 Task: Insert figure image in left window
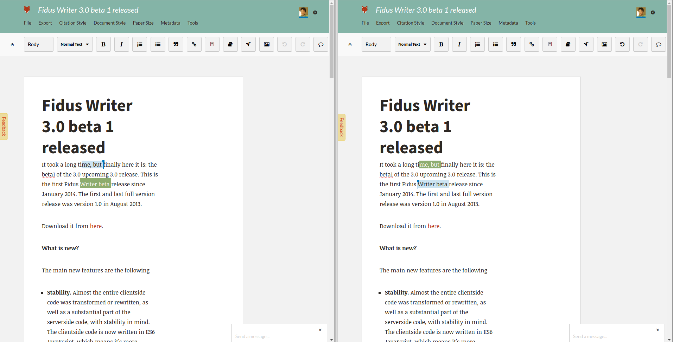[x=267, y=44]
